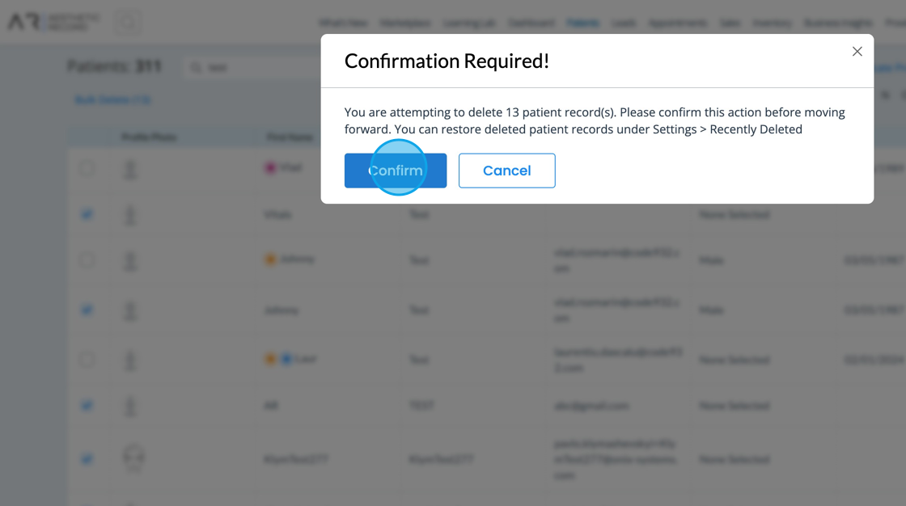The height and width of the screenshot is (506, 906).
Task: Uncheck the KlymTest277 row checkbox
Action: tap(87, 459)
